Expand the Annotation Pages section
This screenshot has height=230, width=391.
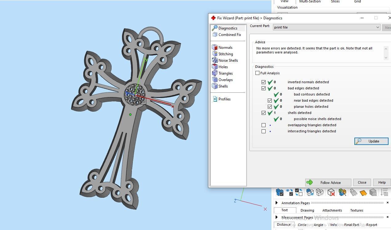[x=276, y=203]
